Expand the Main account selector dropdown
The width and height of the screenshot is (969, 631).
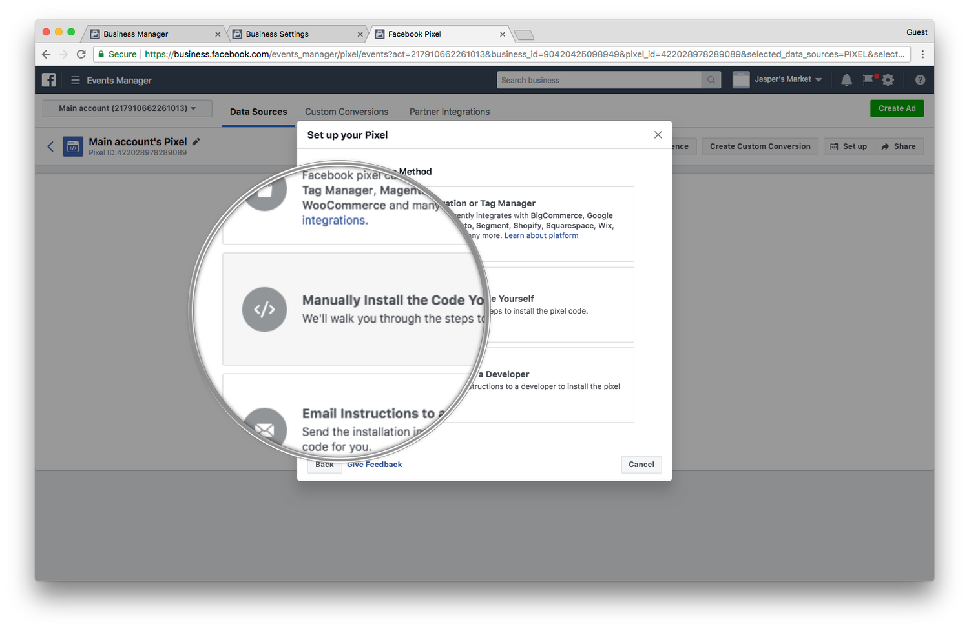pyautogui.click(x=127, y=108)
